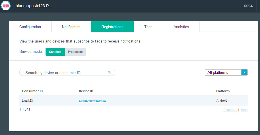The width and height of the screenshot is (260, 135).
Task: Click the blue platform dropdown arrow
Action: coord(244,72)
